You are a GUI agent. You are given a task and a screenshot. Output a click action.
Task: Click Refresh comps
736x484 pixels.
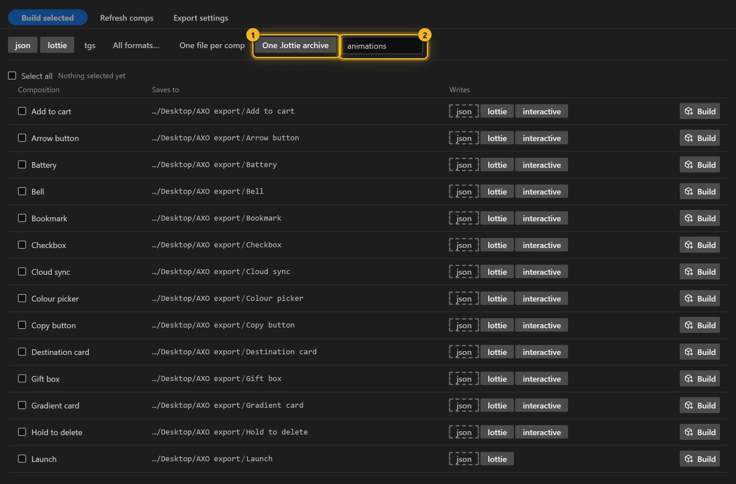(126, 18)
